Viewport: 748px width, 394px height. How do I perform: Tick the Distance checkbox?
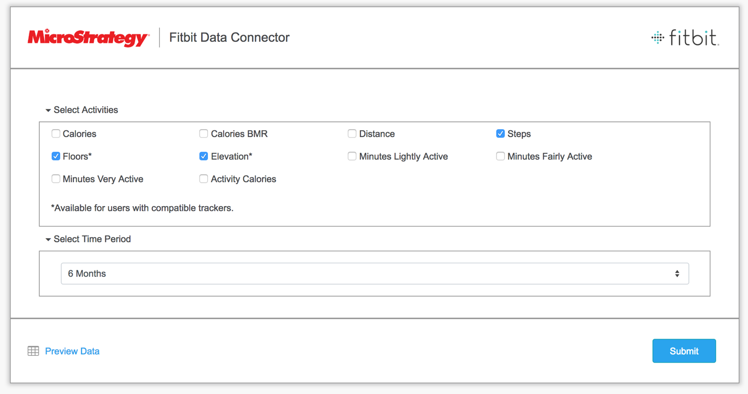[x=352, y=134]
